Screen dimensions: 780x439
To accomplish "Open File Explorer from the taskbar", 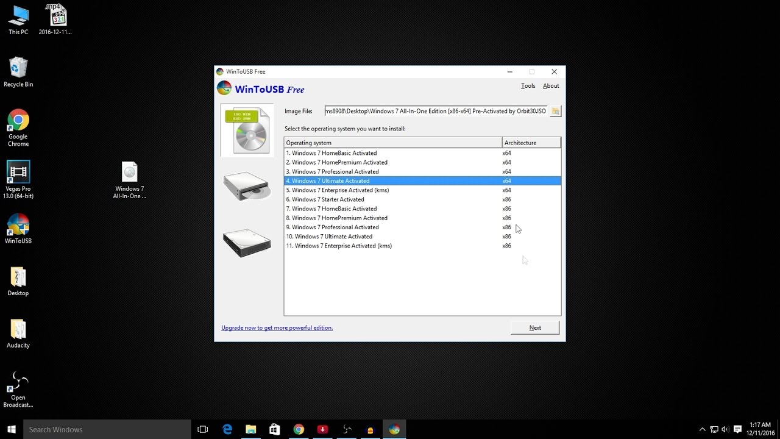I will pyautogui.click(x=251, y=429).
